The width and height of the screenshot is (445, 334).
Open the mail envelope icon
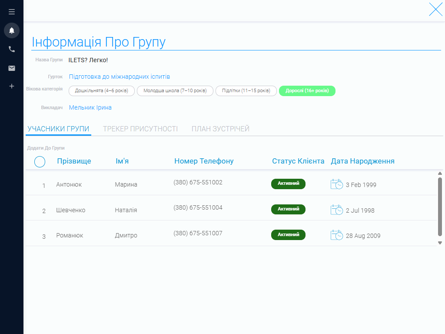12,68
